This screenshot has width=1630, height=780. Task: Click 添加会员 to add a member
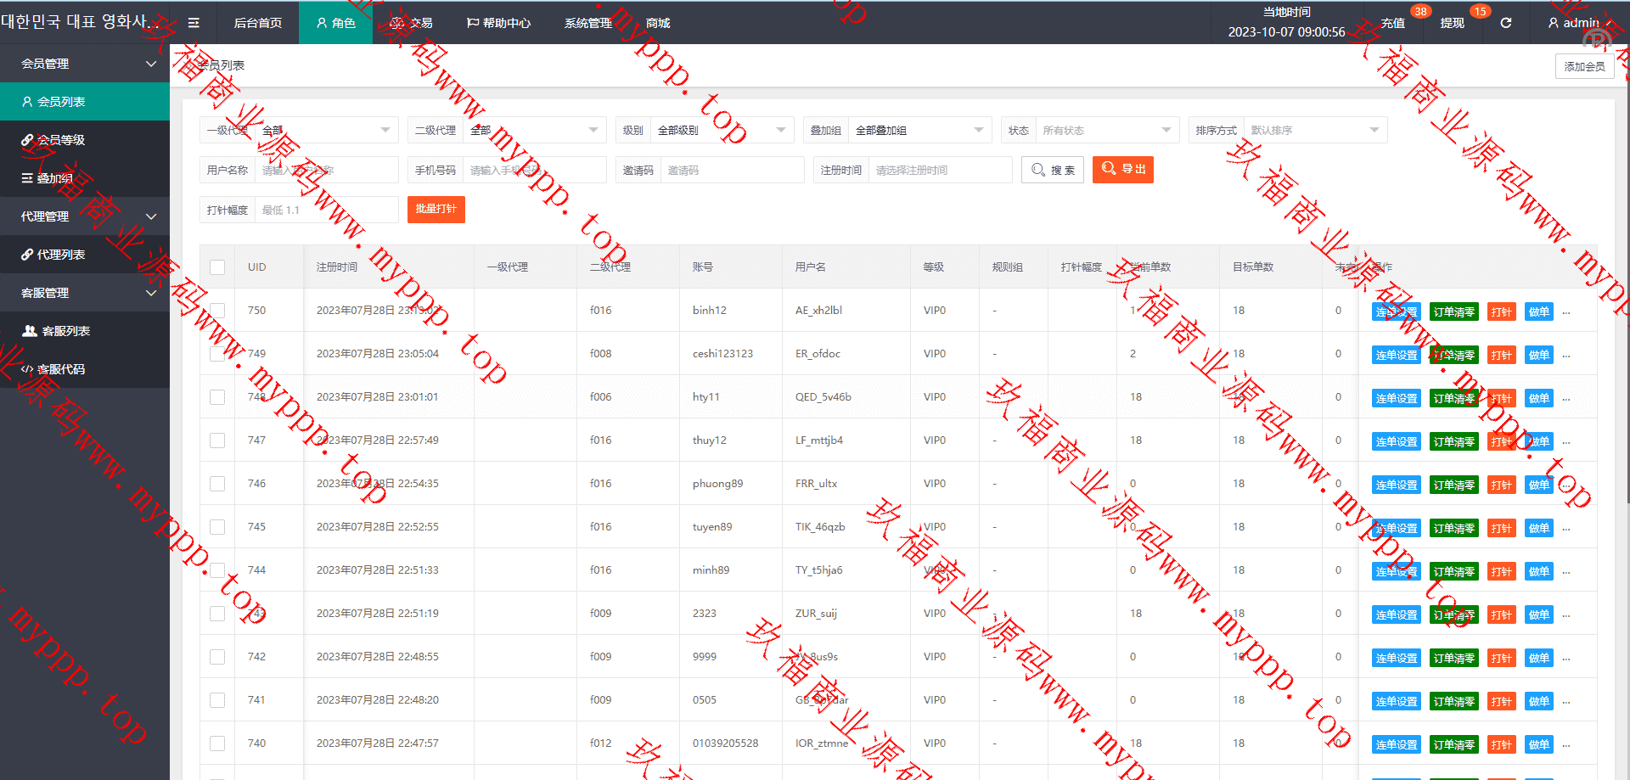click(x=1584, y=66)
